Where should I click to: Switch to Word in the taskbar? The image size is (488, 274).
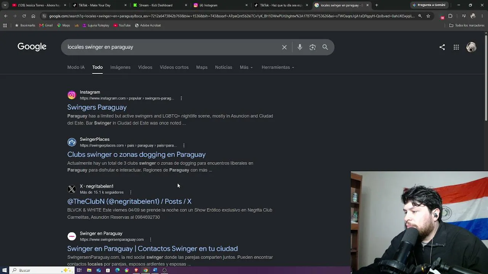[x=155, y=270]
